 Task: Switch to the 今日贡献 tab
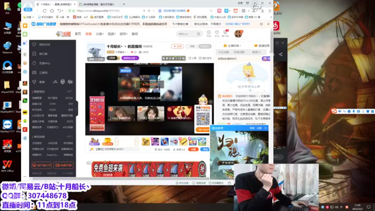[x=224, y=52]
